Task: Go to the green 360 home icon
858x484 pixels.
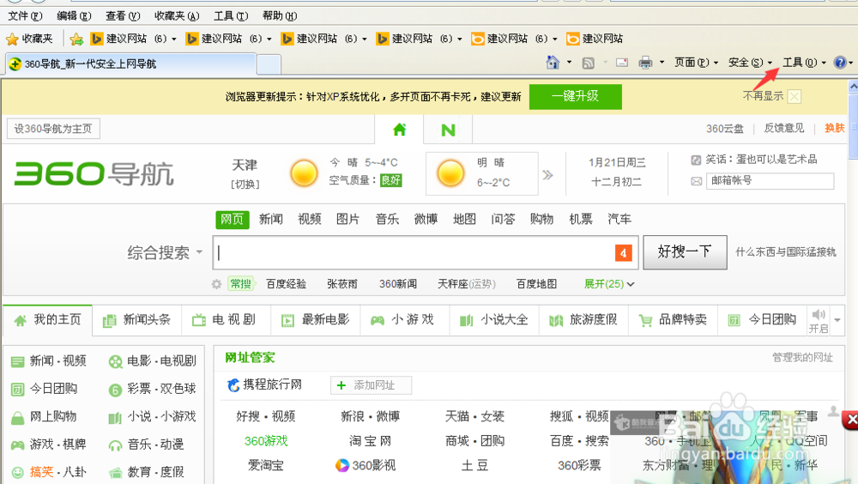Action: point(400,130)
